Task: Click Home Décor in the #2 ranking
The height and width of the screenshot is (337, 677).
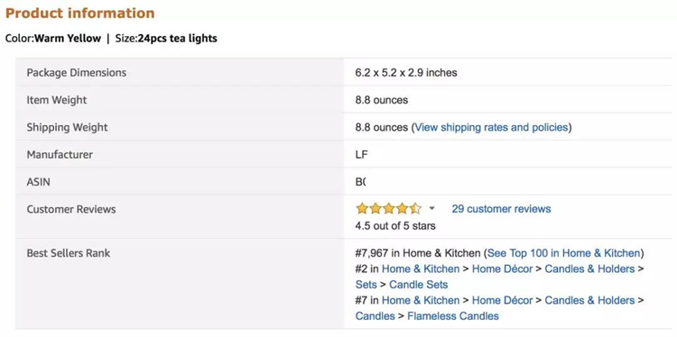Action: 502,269
